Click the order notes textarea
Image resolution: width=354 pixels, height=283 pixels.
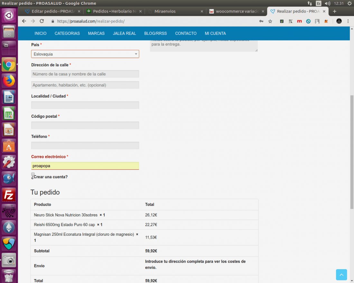click(204, 46)
